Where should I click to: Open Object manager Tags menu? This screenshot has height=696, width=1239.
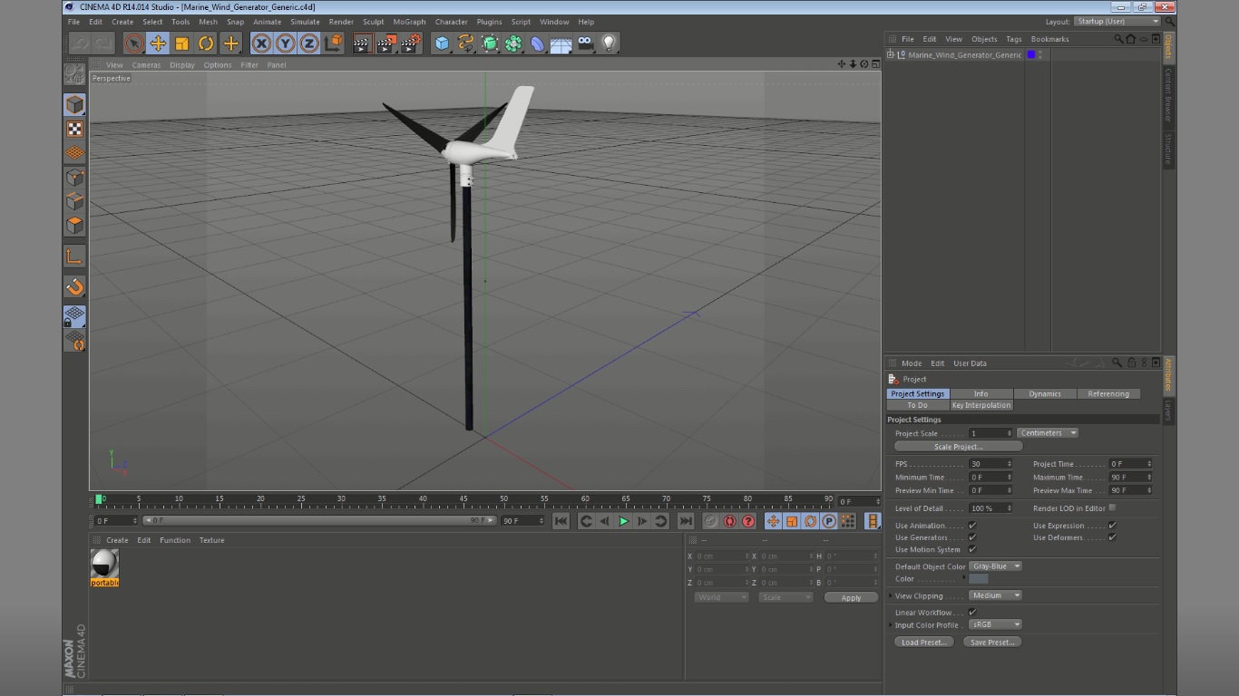1013,39
